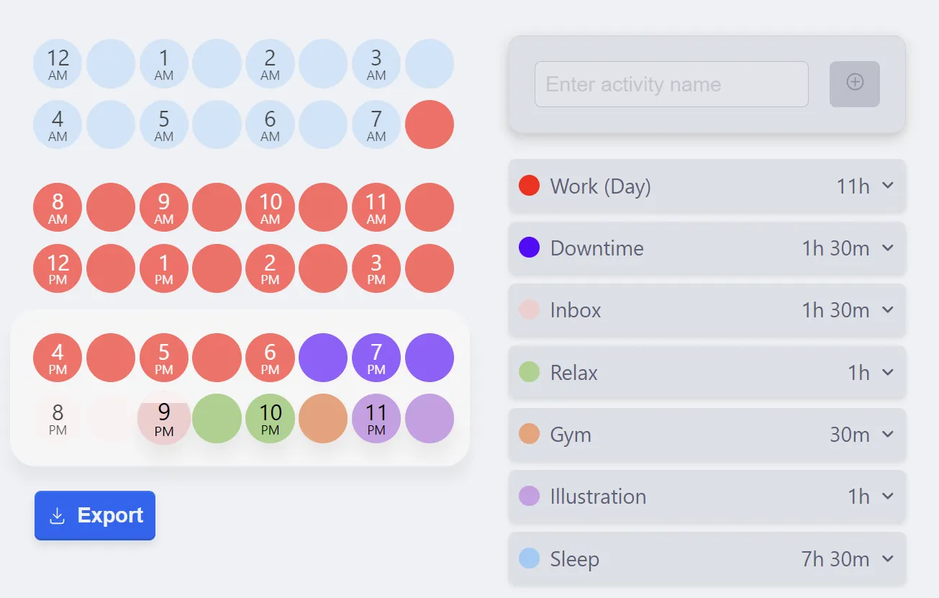Click the Downtime purple color dot
Screen dimensions: 939x598
[x=529, y=248]
